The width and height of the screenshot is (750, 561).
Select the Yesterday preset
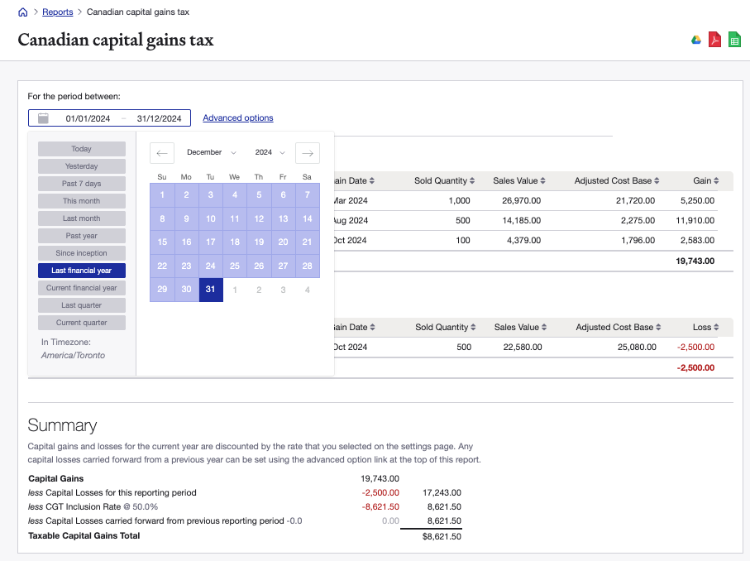82,166
